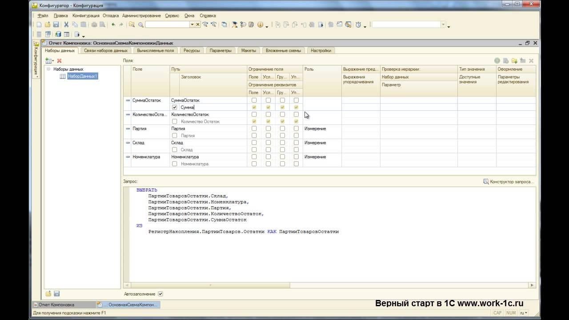Open Конструктор запроса query builder

[509, 182]
